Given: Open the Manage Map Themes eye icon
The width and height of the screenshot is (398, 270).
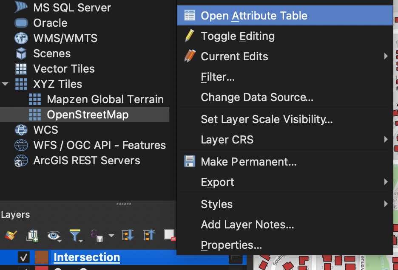Looking at the screenshot, I should (x=54, y=235).
